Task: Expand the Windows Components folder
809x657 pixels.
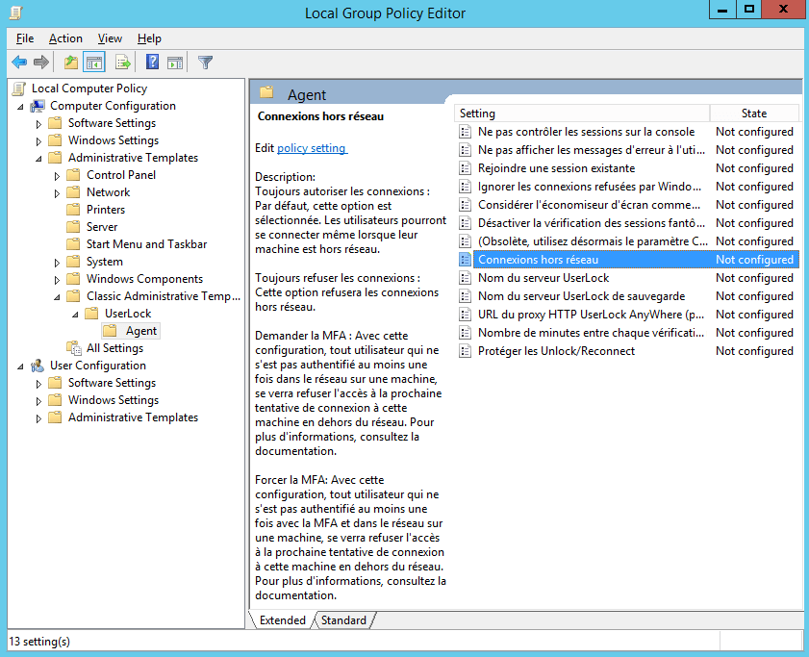Action: coord(58,279)
